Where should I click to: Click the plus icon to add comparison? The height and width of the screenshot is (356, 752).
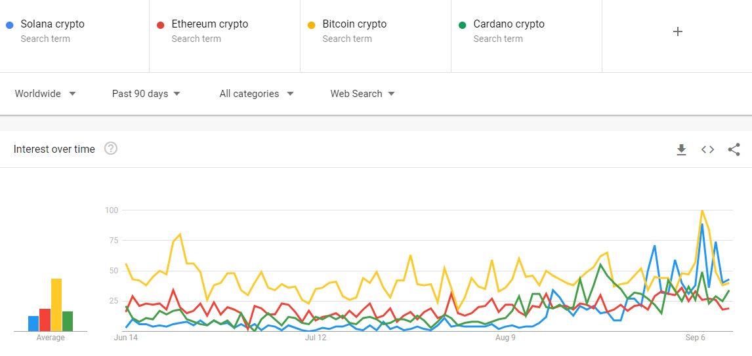point(678,31)
